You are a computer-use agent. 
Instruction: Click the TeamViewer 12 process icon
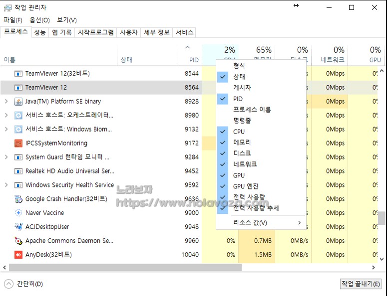[x=18, y=87]
